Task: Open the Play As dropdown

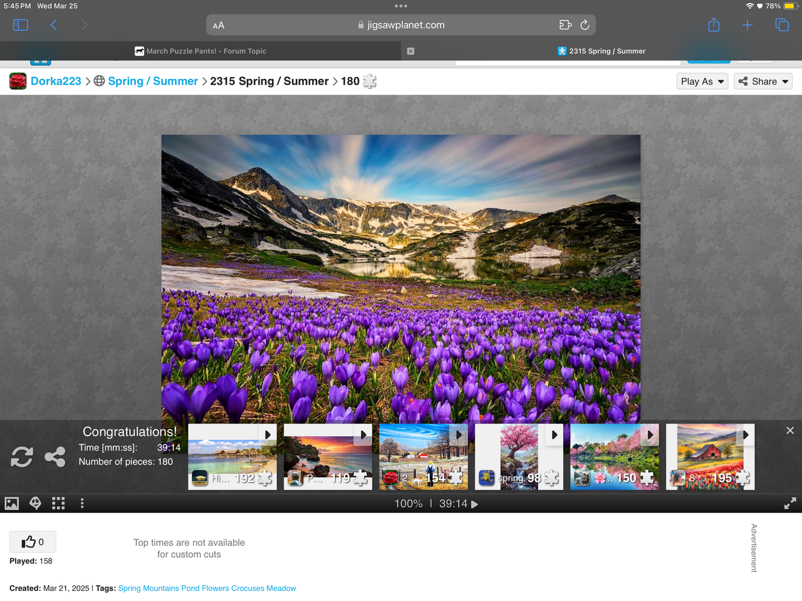Action: (702, 81)
